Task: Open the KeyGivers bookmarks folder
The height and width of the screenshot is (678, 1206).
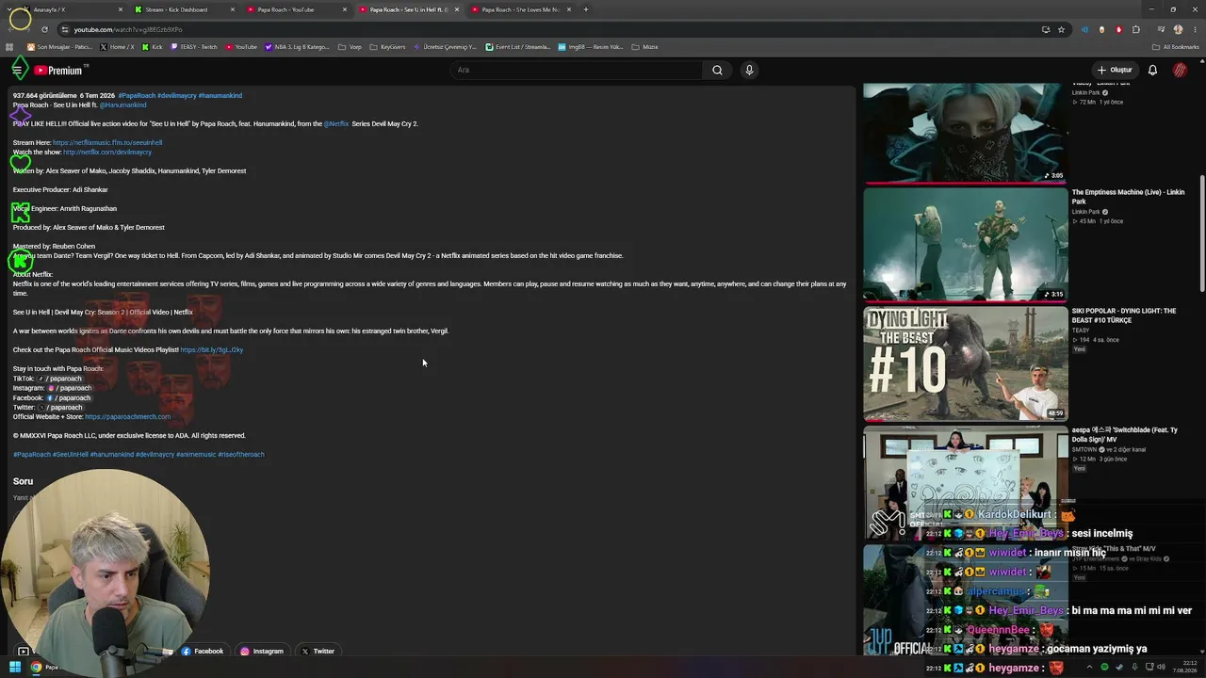Action: coord(387,47)
